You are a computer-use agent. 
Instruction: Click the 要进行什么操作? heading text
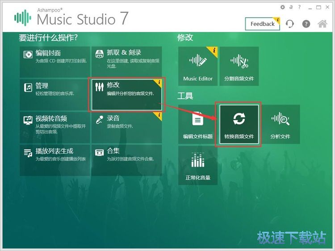(48, 38)
